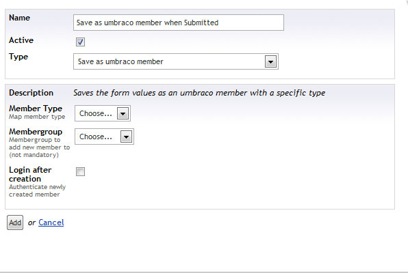
Task: Click the 'Login after creation' label
Action: click(x=30, y=175)
